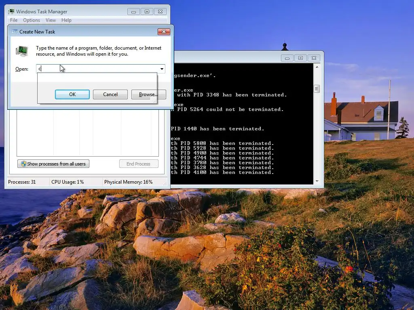Click Show processes from all users
Viewport: 414px width, 310px height.
[53, 164]
